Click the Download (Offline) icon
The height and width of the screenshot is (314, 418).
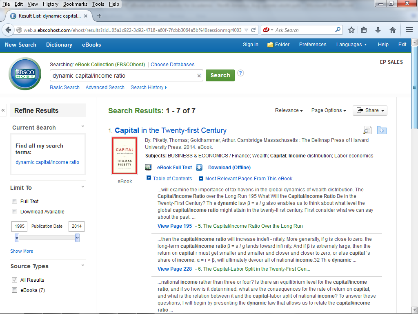coord(199,167)
